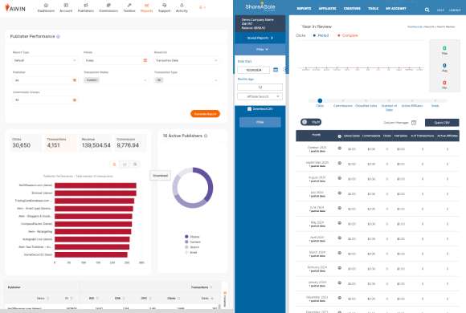Open the Commission tab in Awin navigation
This screenshot has height=313, width=466.
[108, 7]
